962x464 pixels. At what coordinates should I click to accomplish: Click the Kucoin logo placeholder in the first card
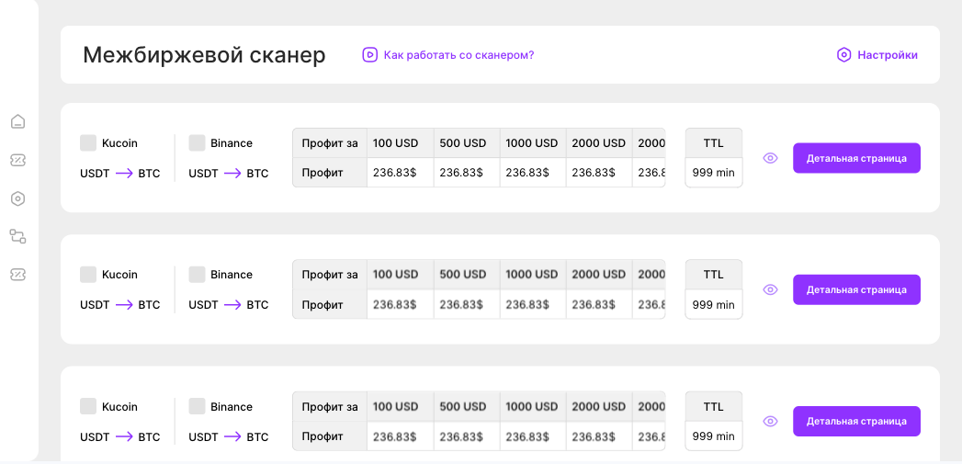[88, 143]
